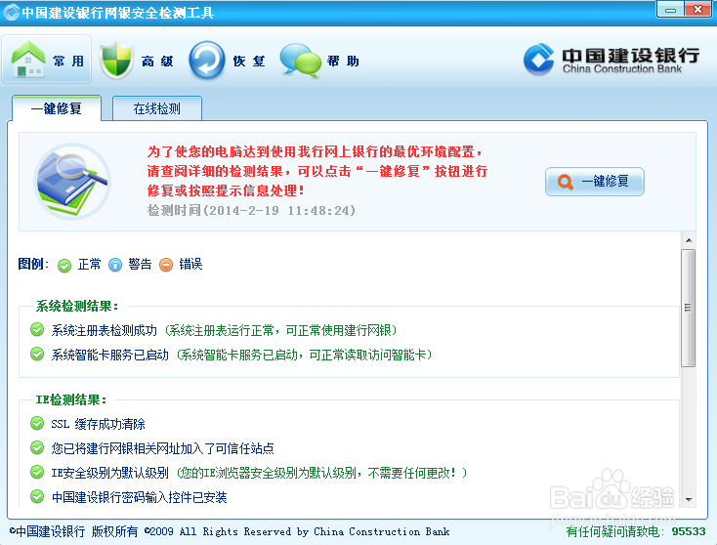Screen dimensions: 717x545
Task: Click China Construction Bank logo
Action: pos(612,60)
